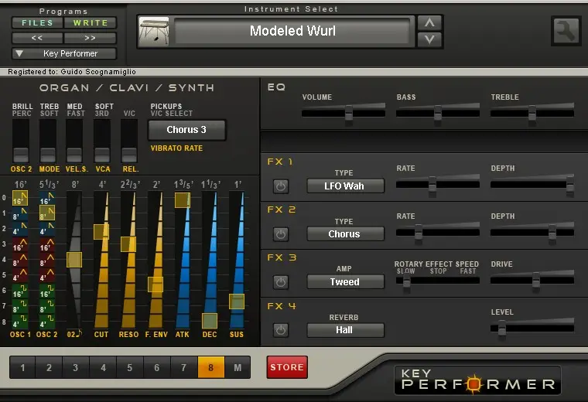Open FX 3 amp Tweed dropdown
588x402 pixels.
345,281
